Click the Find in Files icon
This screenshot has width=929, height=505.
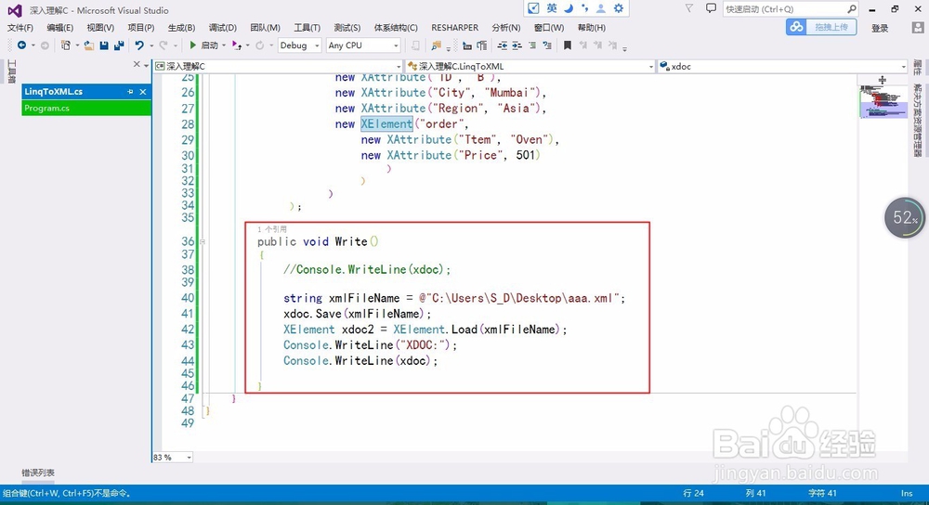pos(437,45)
